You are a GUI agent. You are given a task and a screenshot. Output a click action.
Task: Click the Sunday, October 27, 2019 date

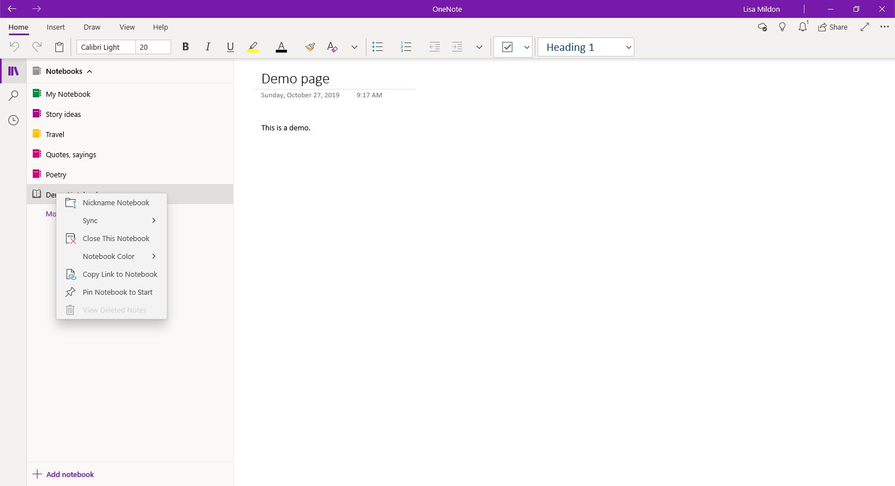coord(300,95)
